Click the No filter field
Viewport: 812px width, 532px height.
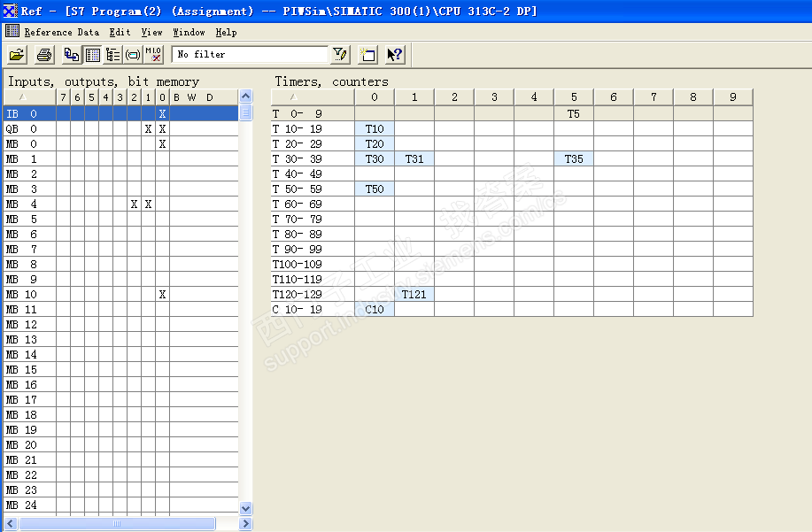tap(250, 54)
